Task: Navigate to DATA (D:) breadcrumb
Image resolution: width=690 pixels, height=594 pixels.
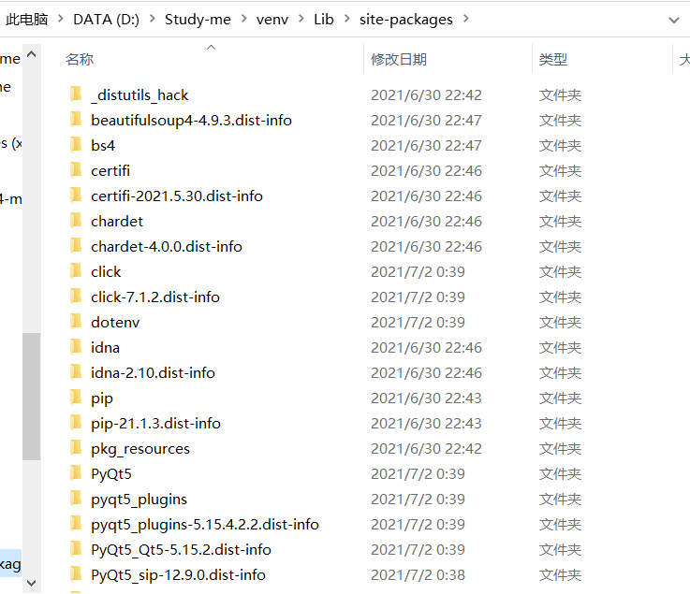Action: (106, 20)
